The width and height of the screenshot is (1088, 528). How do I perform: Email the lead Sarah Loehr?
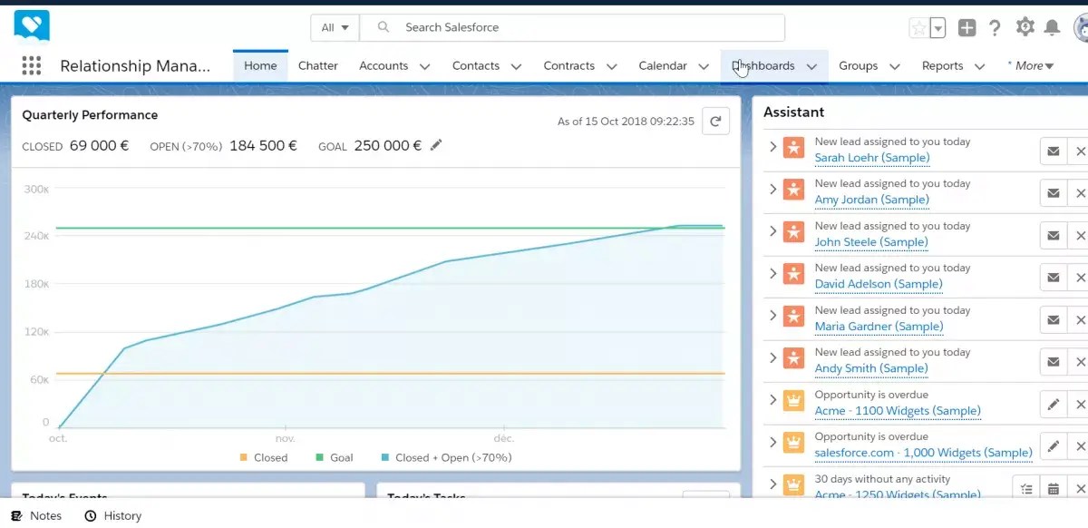[1053, 151]
